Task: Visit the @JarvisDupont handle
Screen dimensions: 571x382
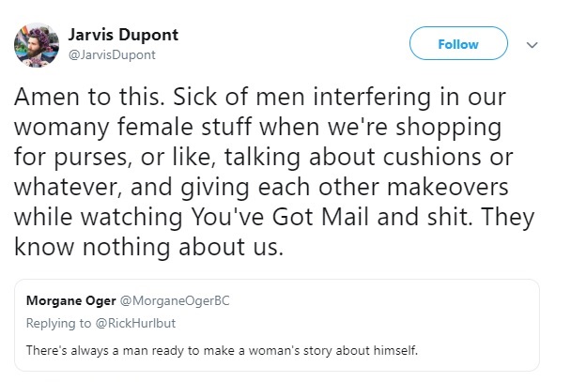Action: [x=112, y=55]
